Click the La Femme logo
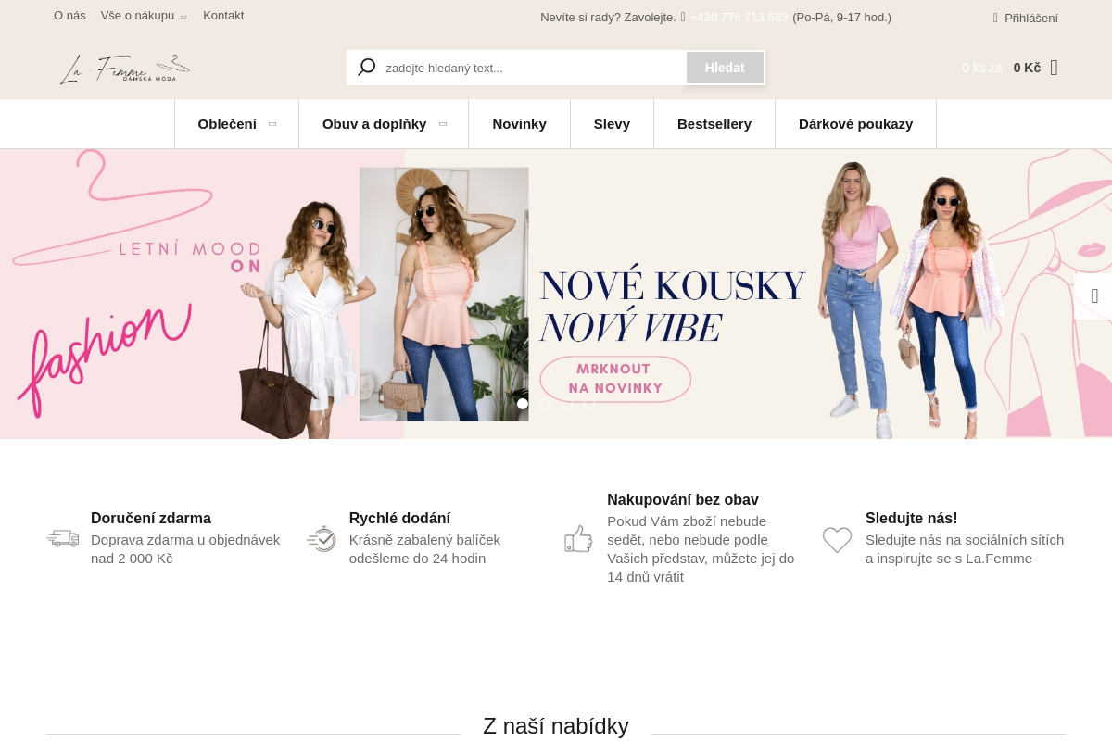Viewport: 1112px width, 741px height. (x=124, y=69)
